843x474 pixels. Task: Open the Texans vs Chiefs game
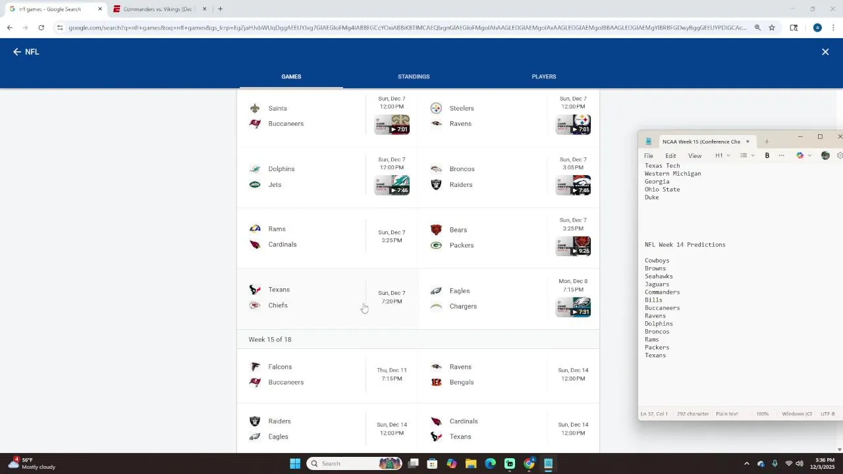click(327, 298)
